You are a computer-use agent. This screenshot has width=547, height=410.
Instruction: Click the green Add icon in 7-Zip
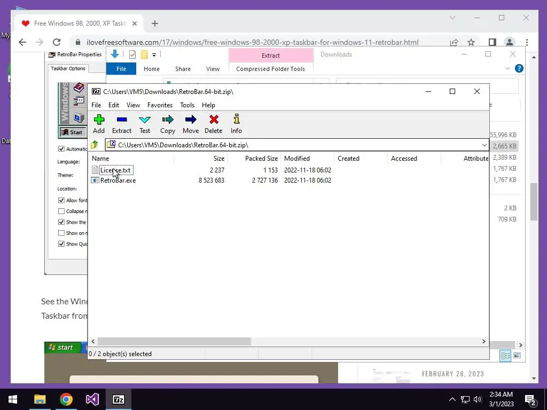click(x=99, y=120)
